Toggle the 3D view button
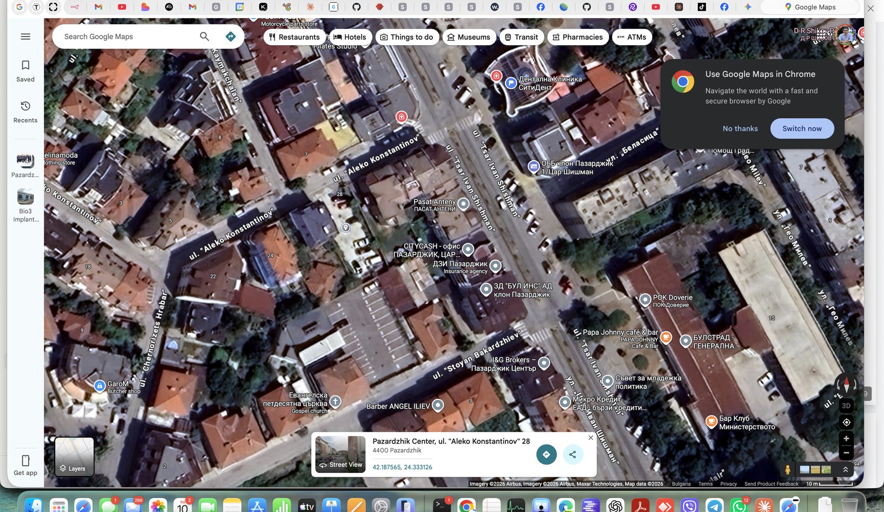The height and width of the screenshot is (512, 884). point(846,406)
